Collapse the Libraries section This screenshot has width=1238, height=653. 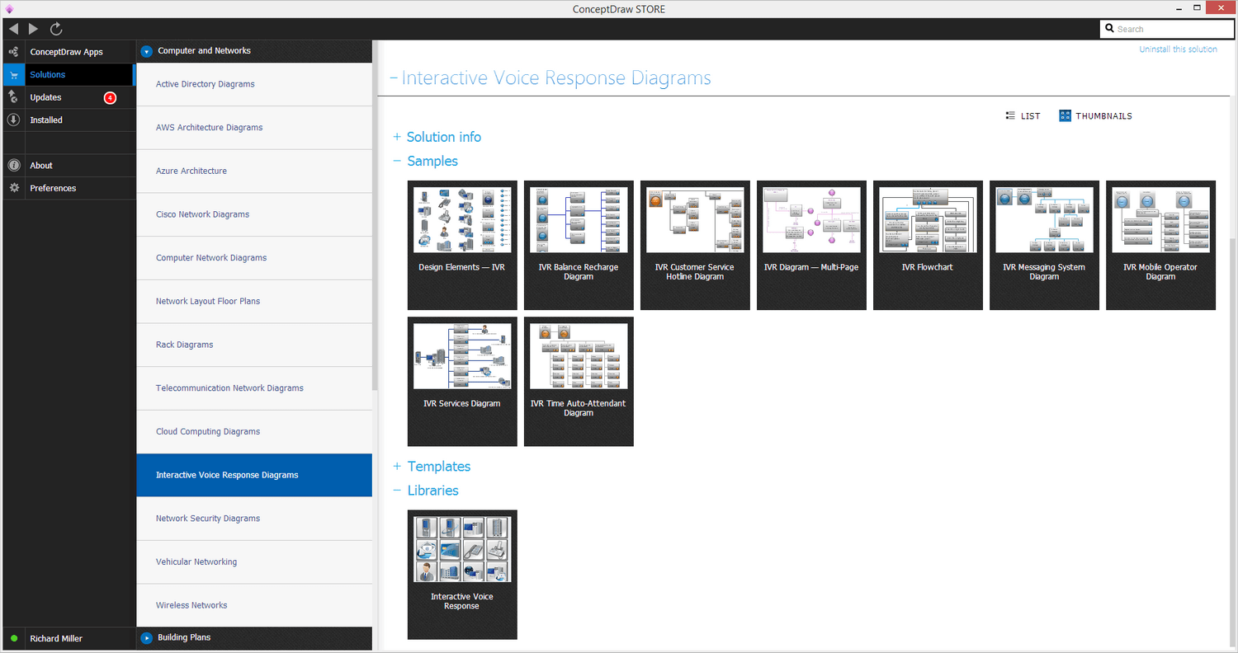[x=397, y=491]
